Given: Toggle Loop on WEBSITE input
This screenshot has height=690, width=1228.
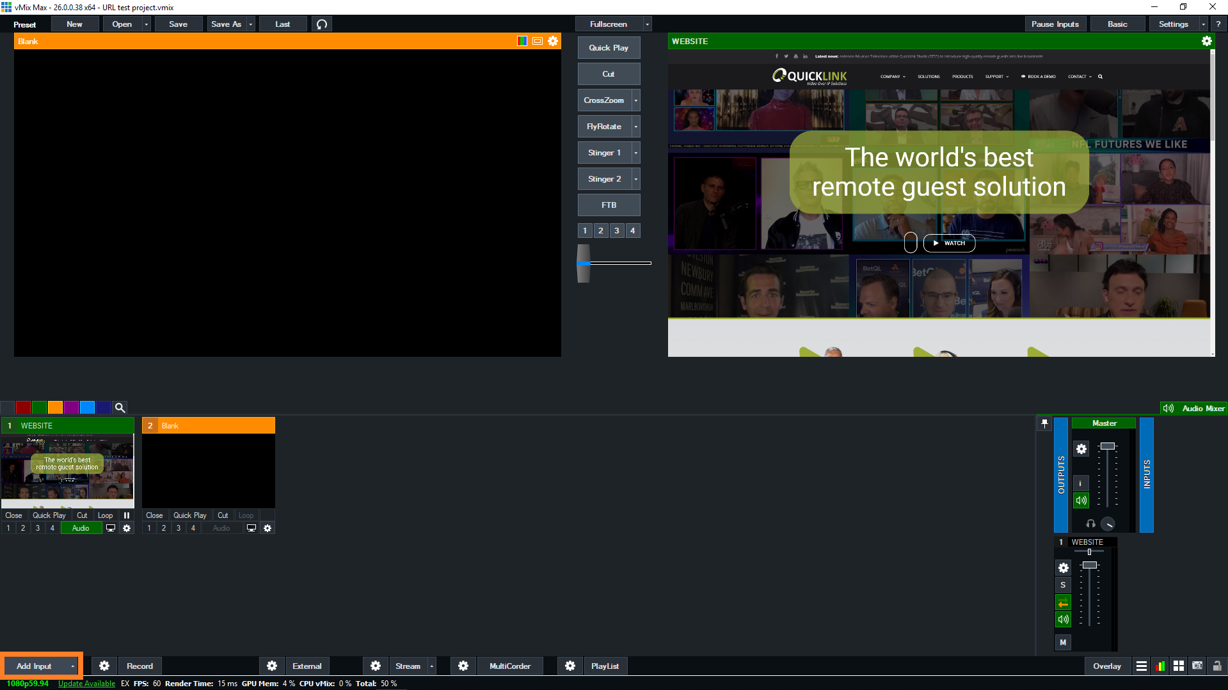Looking at the screenshot, I should point(105,515).
